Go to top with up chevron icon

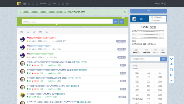(171, 81)
